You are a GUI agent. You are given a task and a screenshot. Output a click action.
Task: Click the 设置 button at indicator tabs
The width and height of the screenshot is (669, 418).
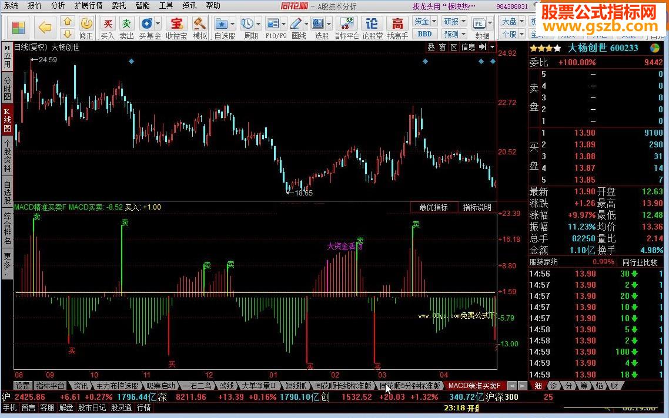[22, 386]
